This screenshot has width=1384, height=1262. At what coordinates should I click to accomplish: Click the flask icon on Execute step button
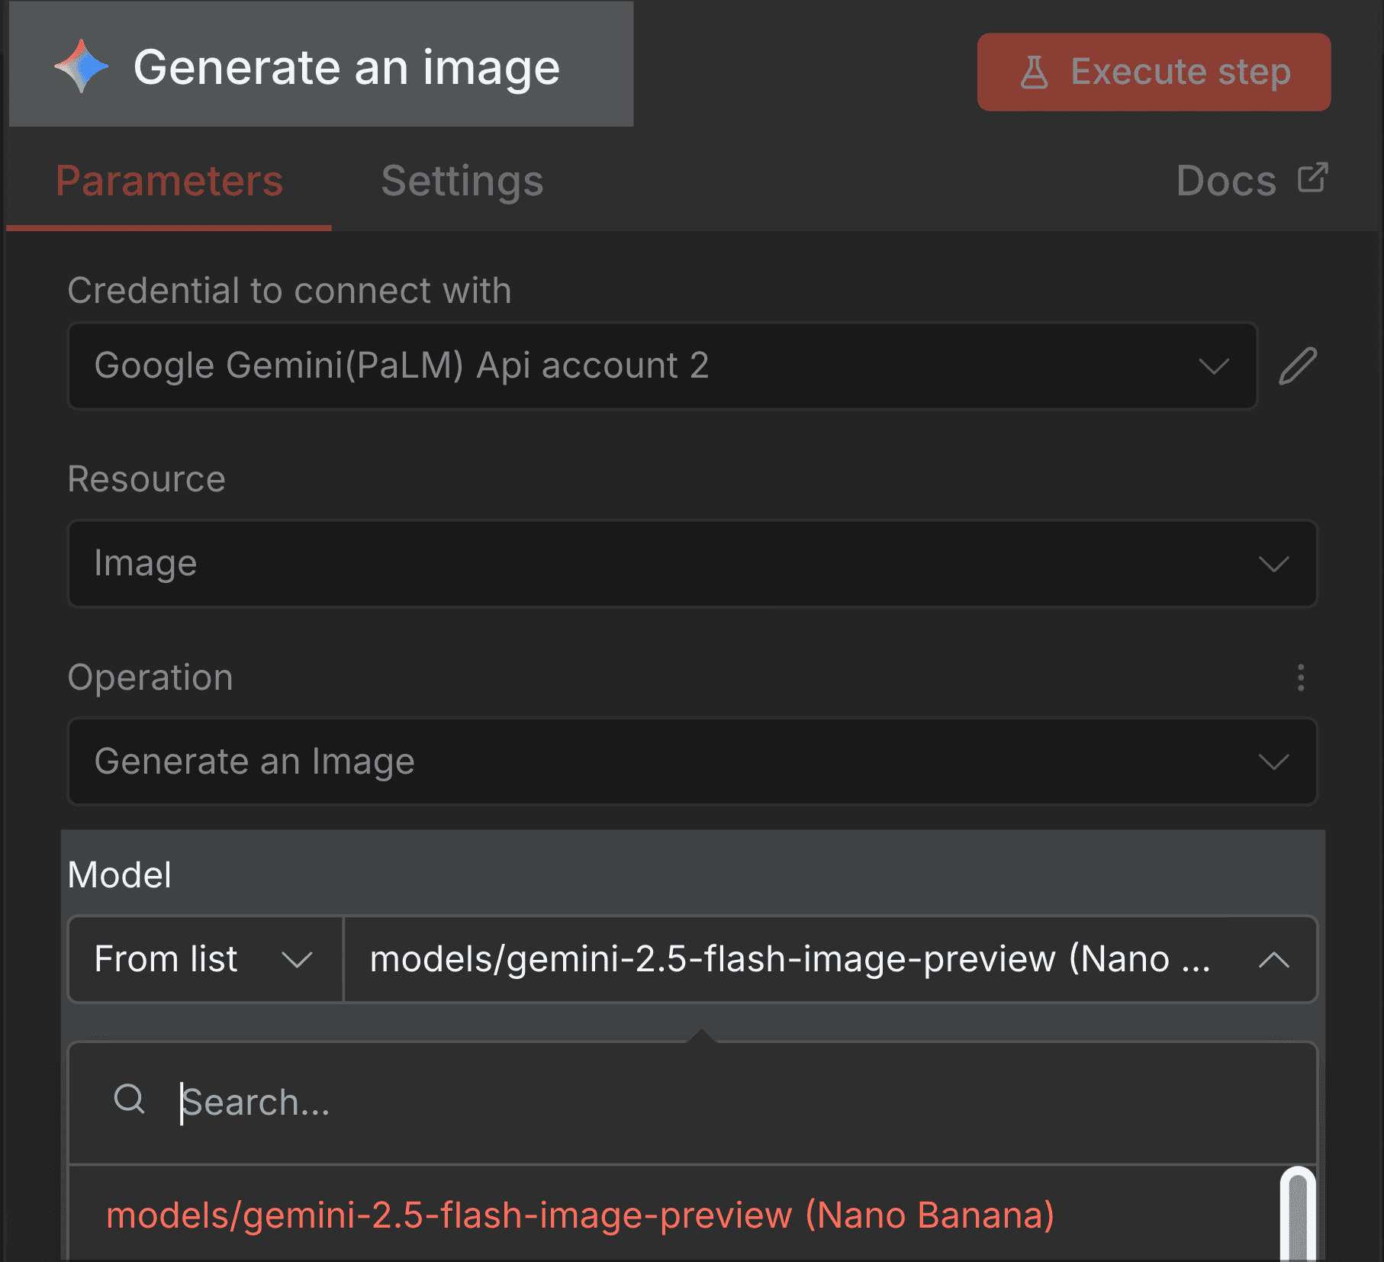click(1035, 72)
